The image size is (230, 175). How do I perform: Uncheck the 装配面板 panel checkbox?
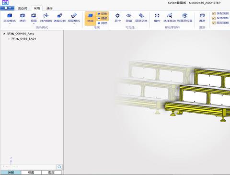[214, 13]
